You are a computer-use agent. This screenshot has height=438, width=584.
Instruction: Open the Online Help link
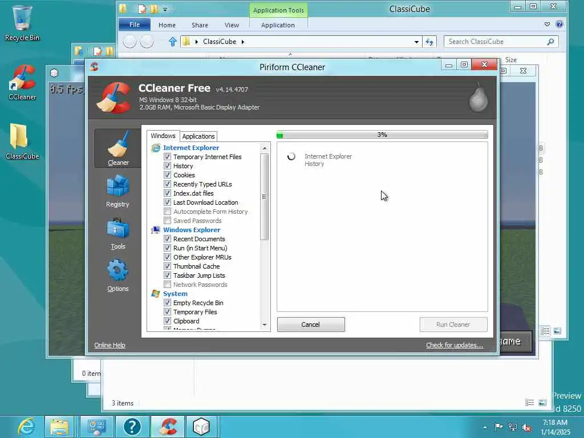110,345
